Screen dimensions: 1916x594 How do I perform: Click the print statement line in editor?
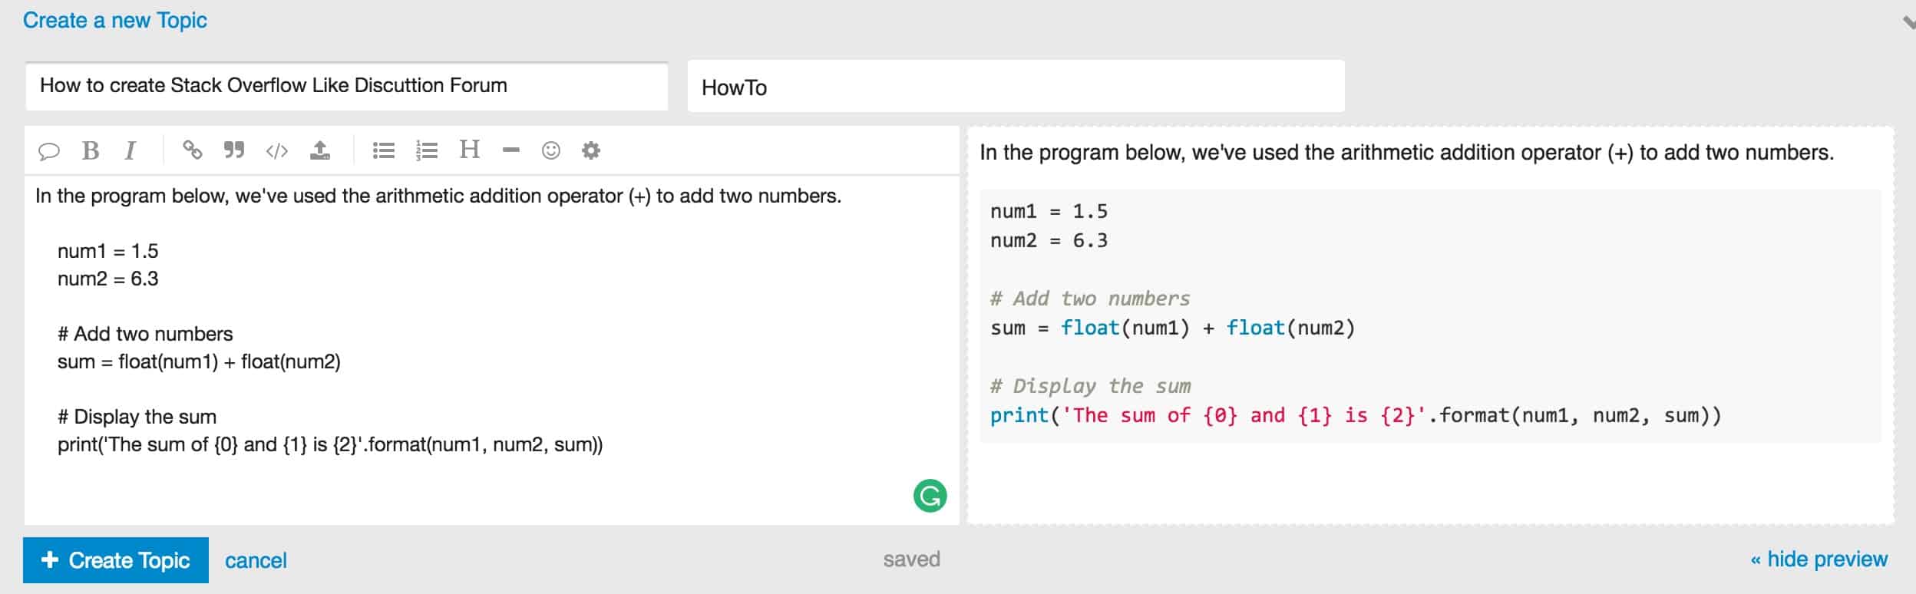(330, 445)
